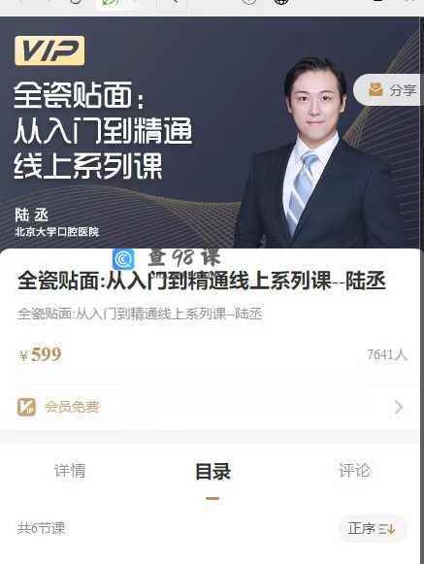Click the VIP member icon beside 会员免费
424x564 pixels.
(26, 407)
